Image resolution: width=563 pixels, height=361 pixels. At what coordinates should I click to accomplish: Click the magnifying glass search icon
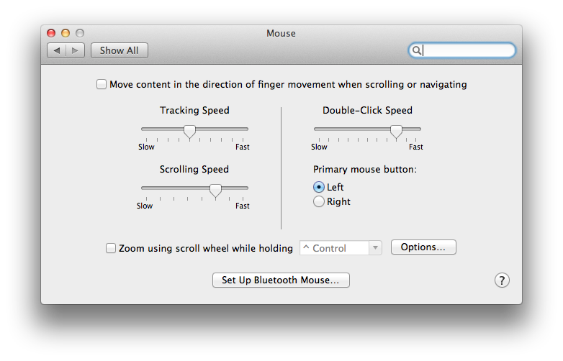(416, 50)
